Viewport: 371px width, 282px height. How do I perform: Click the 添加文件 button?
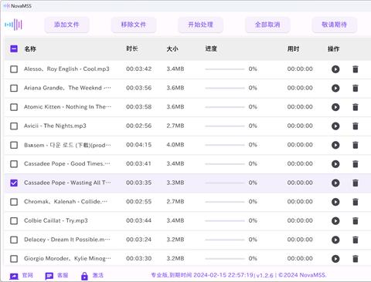(x=66, y=25)
